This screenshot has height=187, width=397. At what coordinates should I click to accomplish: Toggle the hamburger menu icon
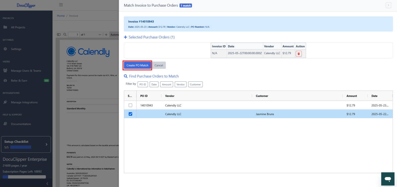[61, 5]
